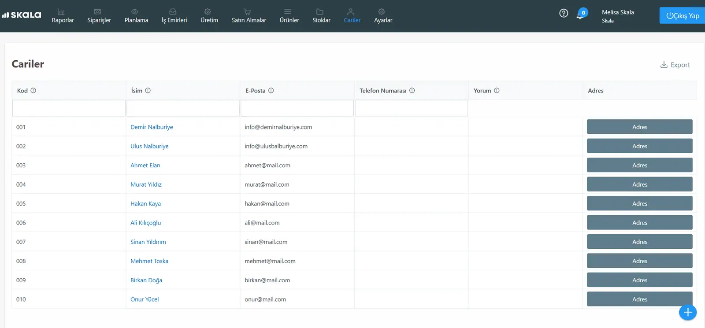
Task: Focus the Kod filter field
Action: (x=69, y=108)
